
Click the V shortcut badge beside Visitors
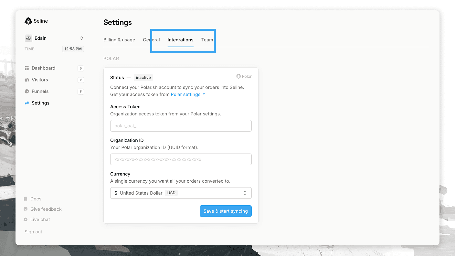click(x=81, y=80)
